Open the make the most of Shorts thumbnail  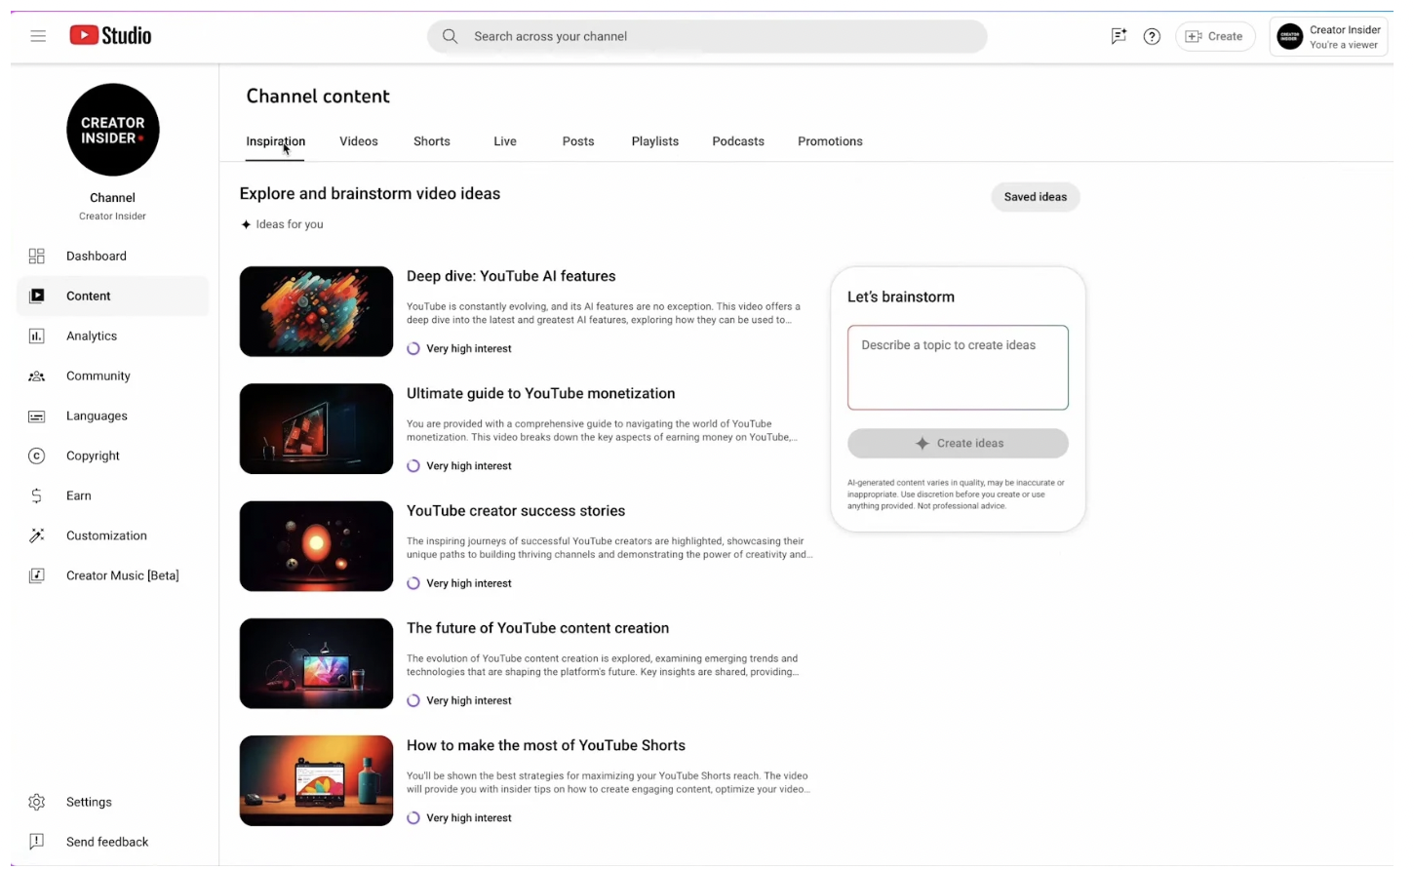[316, 781]
